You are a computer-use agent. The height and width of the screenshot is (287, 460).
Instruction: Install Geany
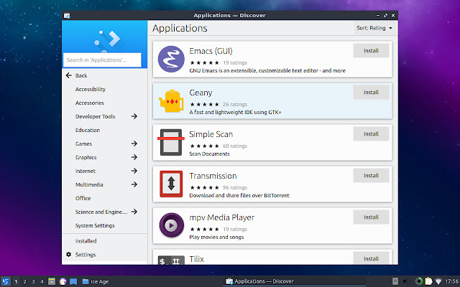tap(371, 93)
